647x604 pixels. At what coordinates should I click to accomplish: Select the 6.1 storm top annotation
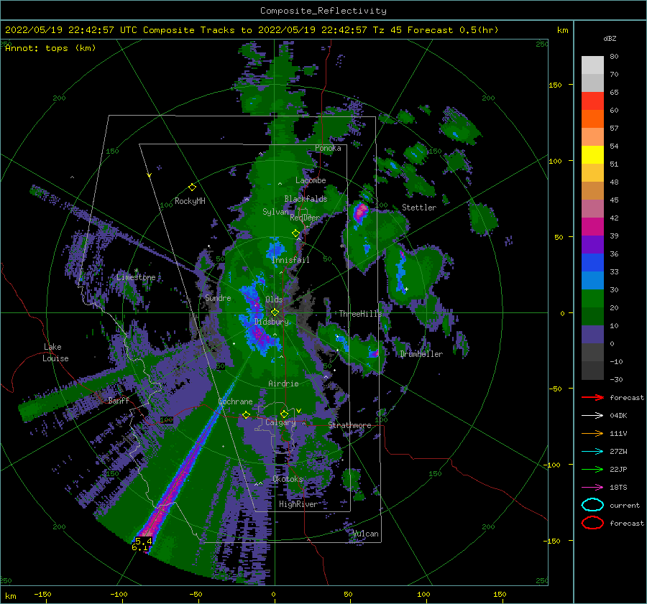click(139, 547)
